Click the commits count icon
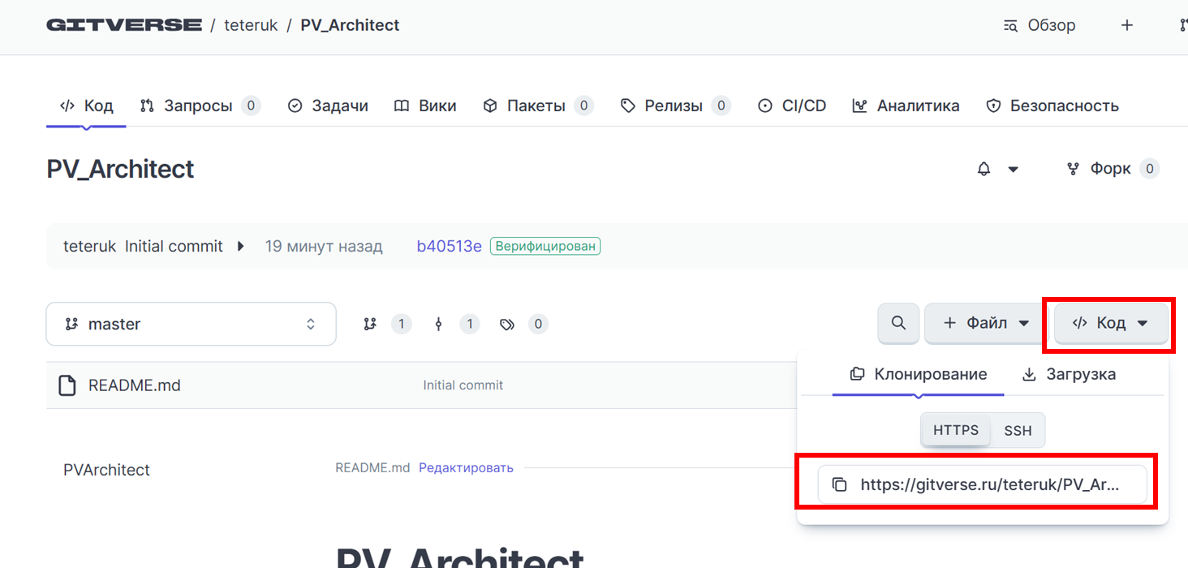1188x568 pixels. [x=439, y=324]
